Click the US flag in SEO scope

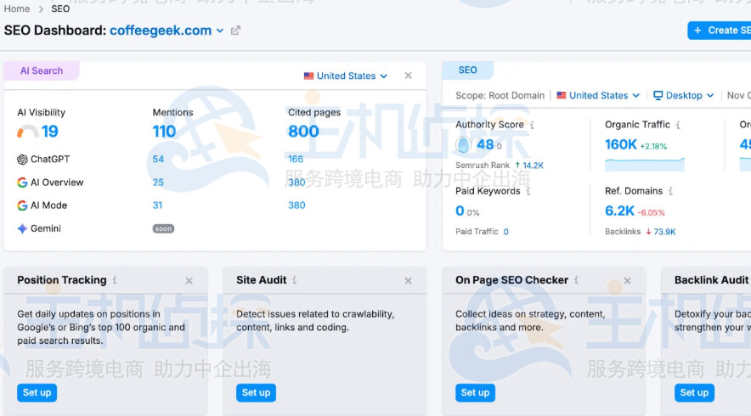click(562, 95)
